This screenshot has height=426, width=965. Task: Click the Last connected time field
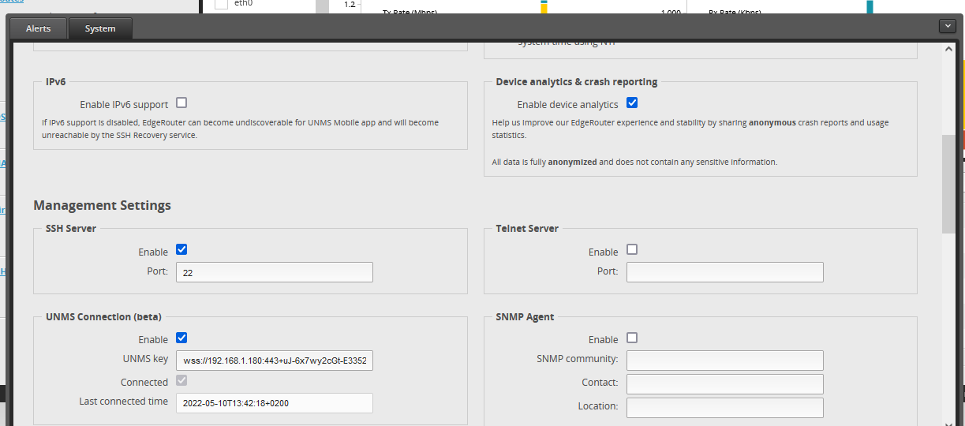[x=274, y=402]
